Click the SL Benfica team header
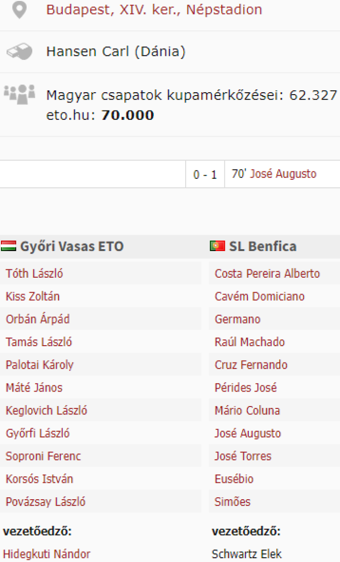Viewport: 340px width, 562px height. point(262,246)
